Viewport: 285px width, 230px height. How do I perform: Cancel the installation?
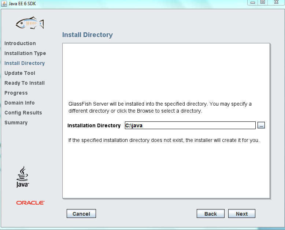pos(81,213)
